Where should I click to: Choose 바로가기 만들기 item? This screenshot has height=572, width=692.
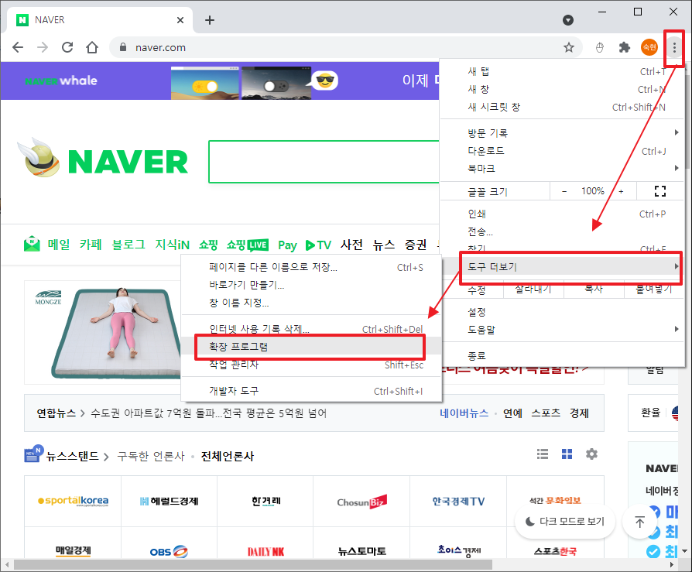point(311,285)
